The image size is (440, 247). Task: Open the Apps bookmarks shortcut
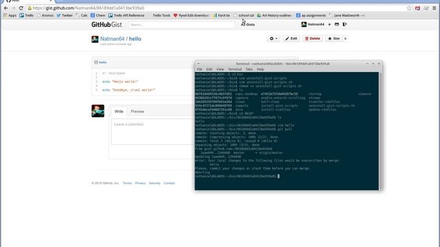(x=10, y=15)
